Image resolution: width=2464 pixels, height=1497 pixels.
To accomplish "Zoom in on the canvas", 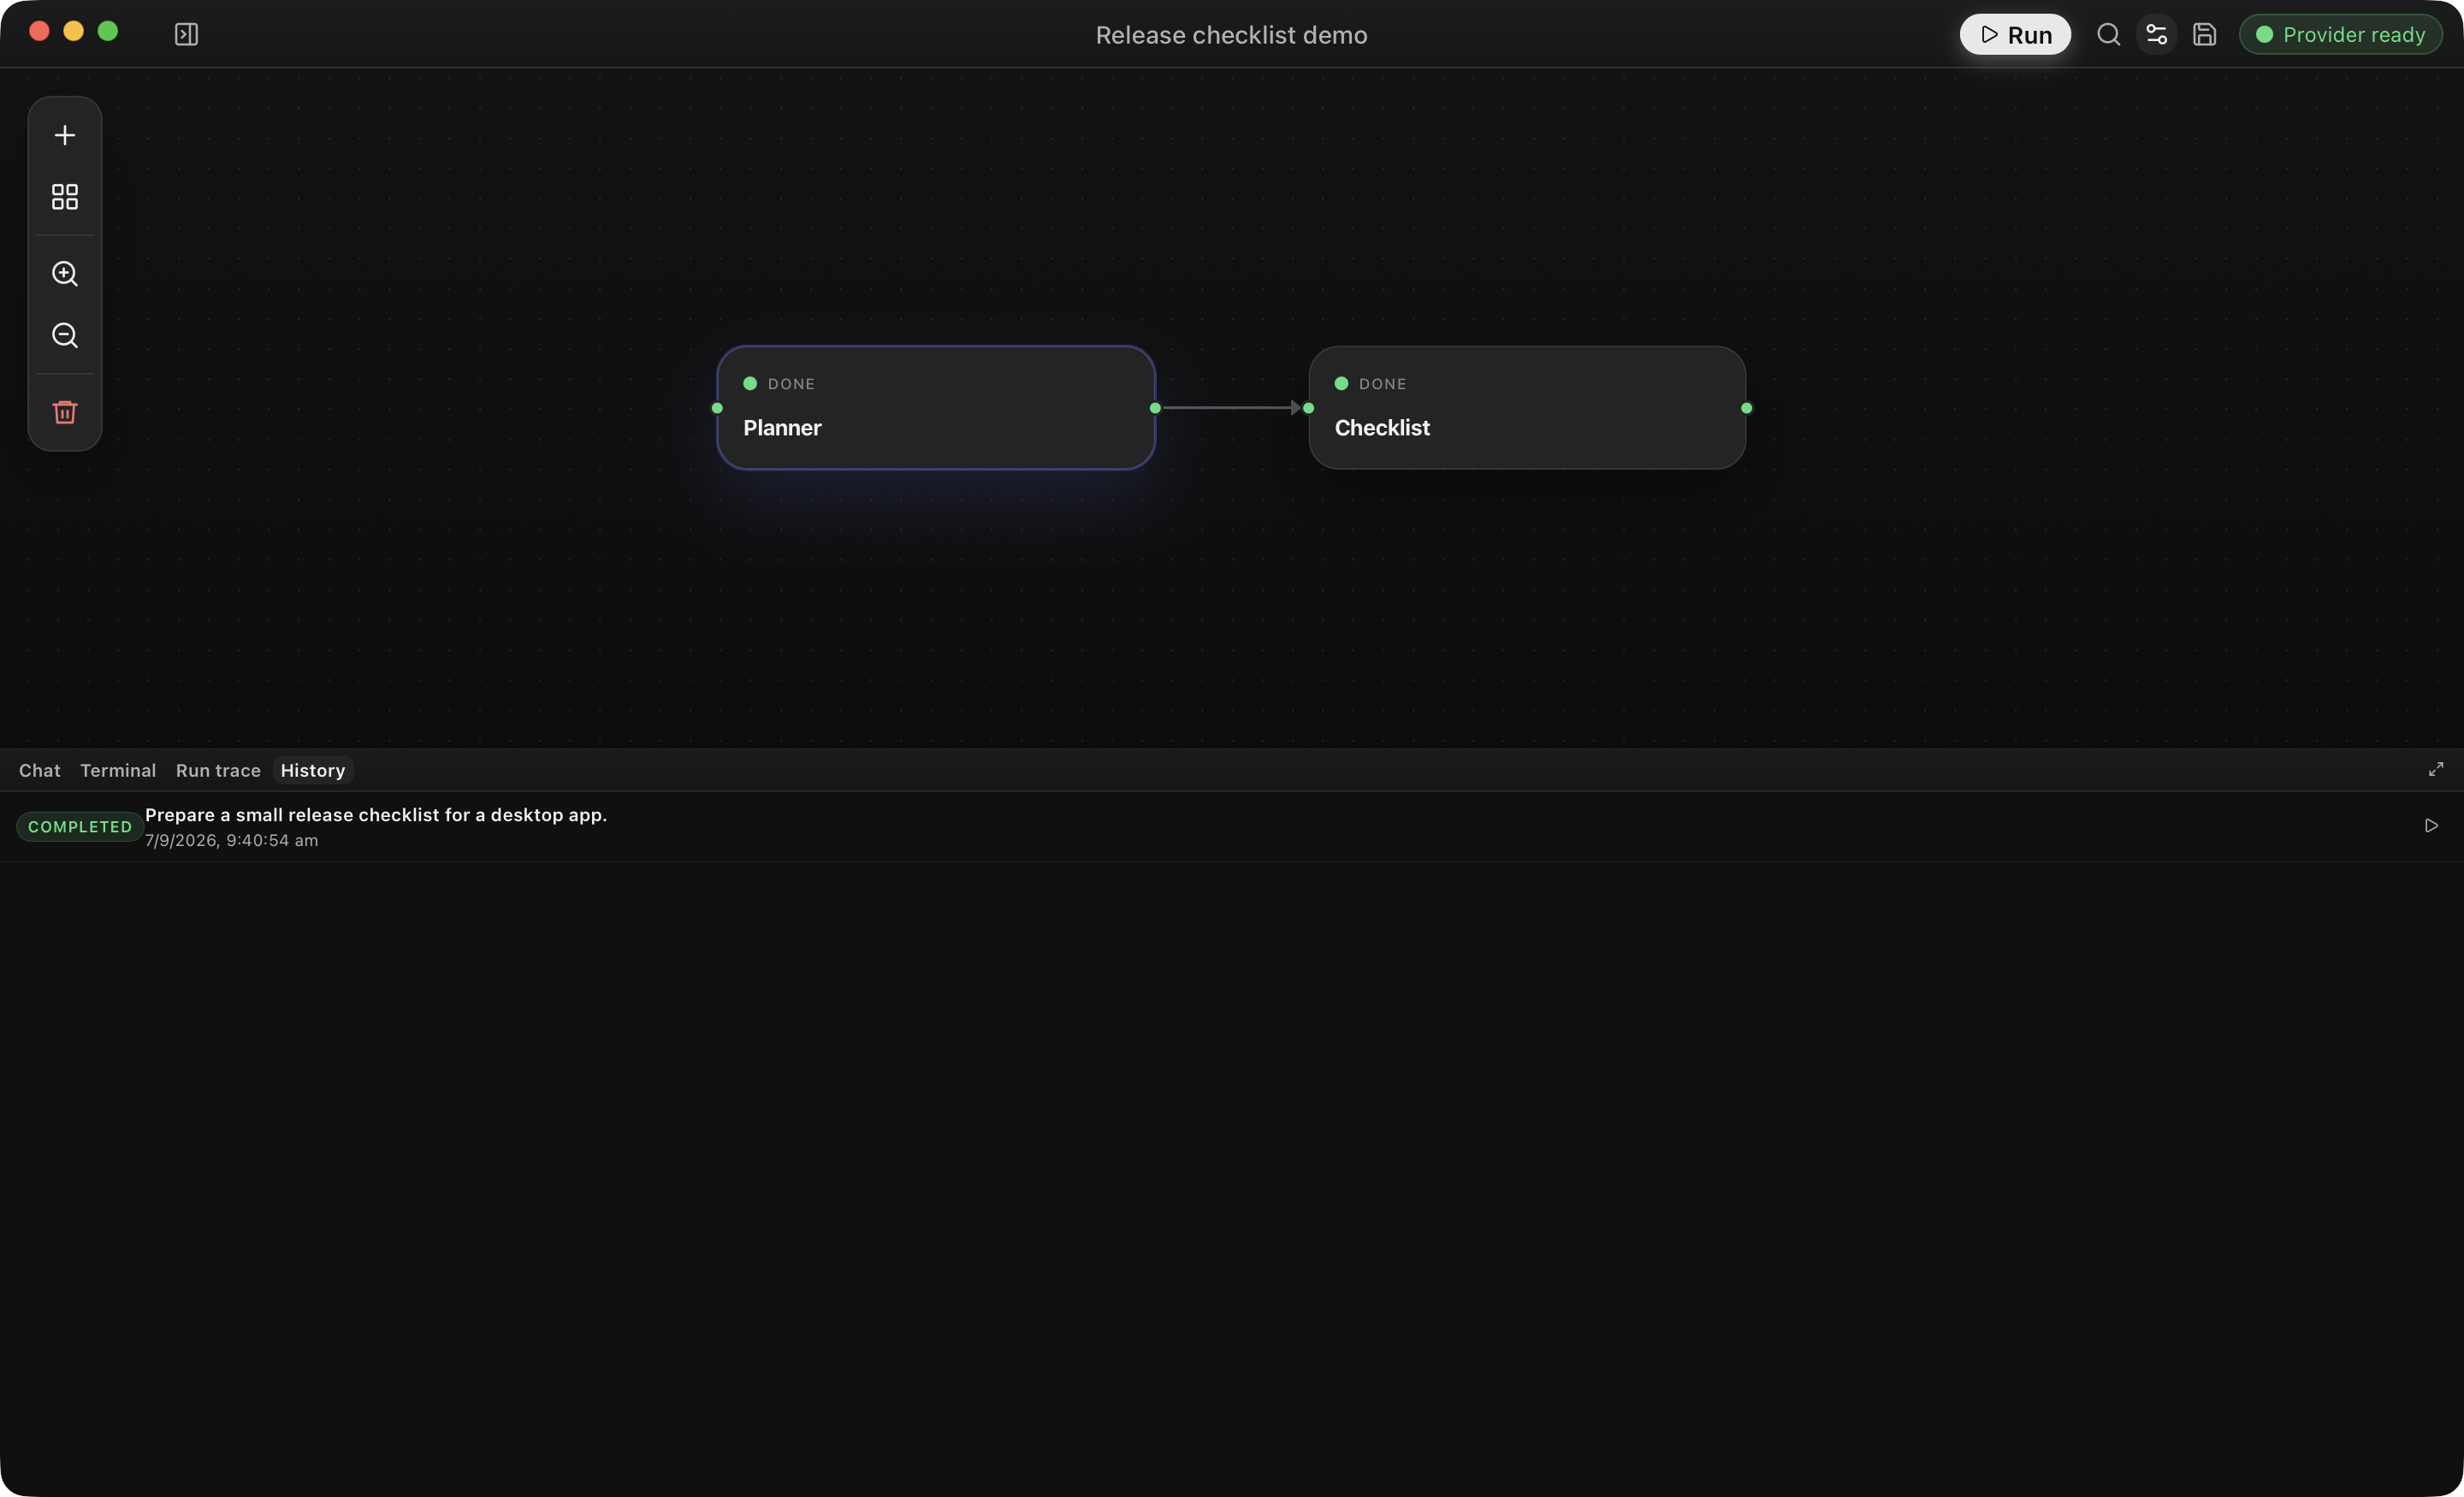I will point(65,274).
